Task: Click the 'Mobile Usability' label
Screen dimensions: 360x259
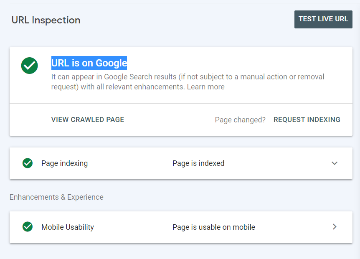Action: click(68, 227)
